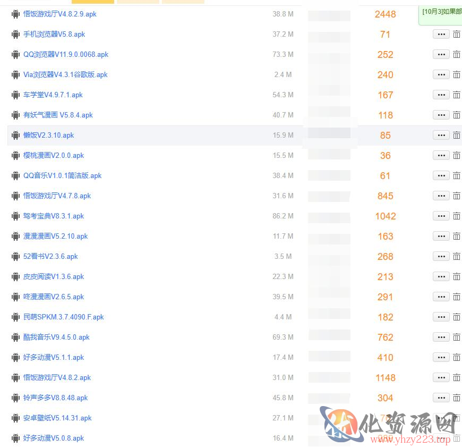This screenshot has height=447, width=462.
Task: Open more options for 好多动漫V5.1.1.apk
Action: coord(441,358)
